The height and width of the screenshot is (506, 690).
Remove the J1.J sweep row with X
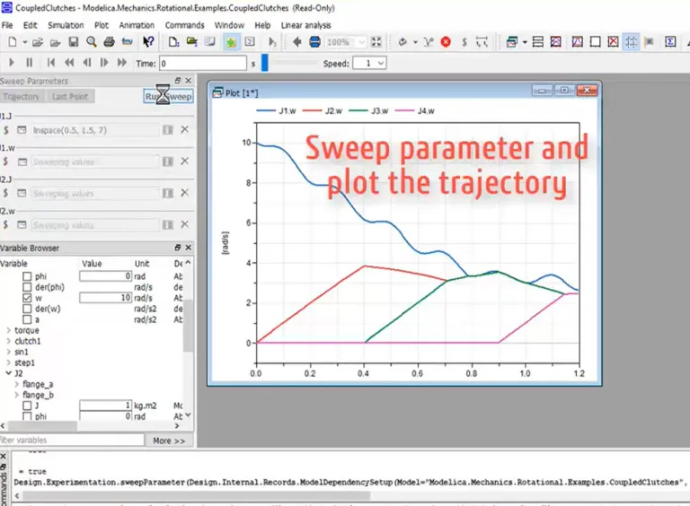[185, 129]
